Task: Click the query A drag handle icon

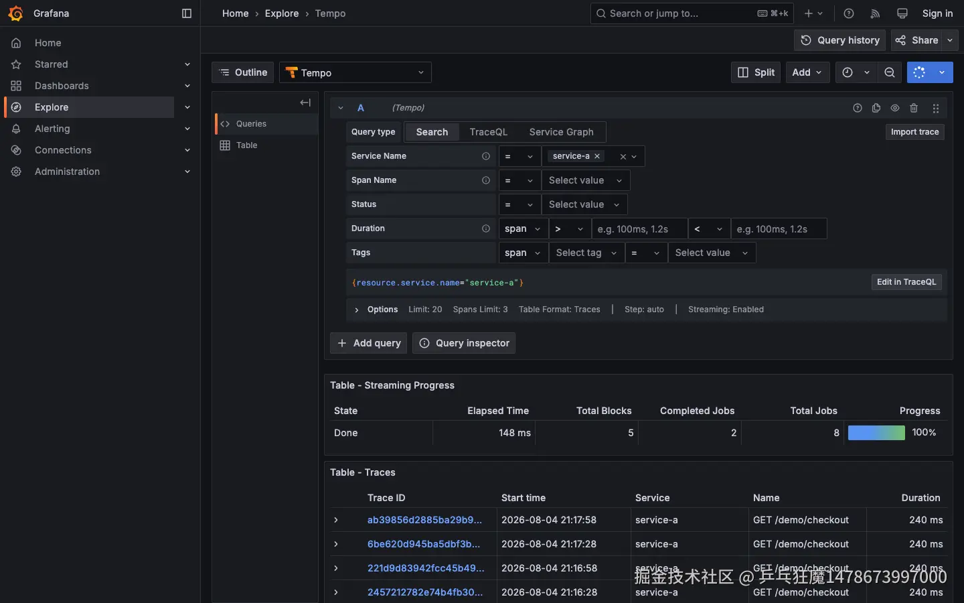Action: (936, 108)
